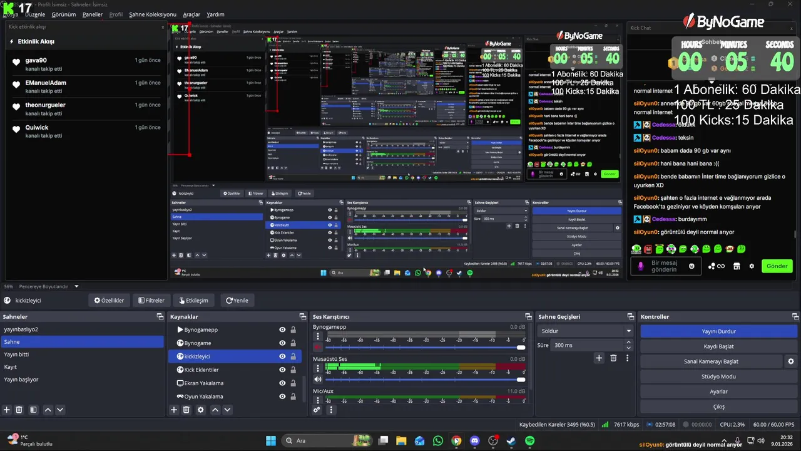This screenshot has width=801, height=451.
Task: Open the Araçlar menu
Action: click(191, 14)
